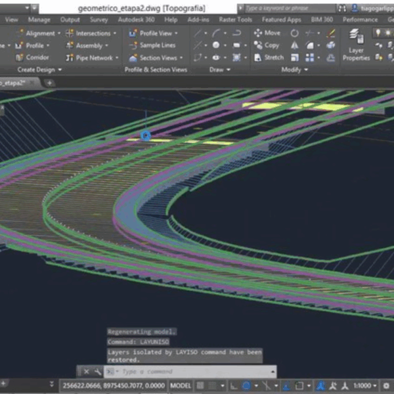Open the Survey ribbon tab
This screenshot has width=394, height=394.
[98, 20]
